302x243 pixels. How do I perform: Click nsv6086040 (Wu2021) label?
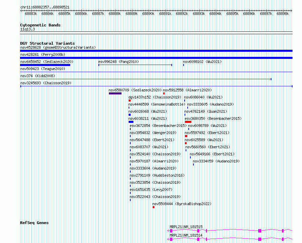[x=203, y=97]
